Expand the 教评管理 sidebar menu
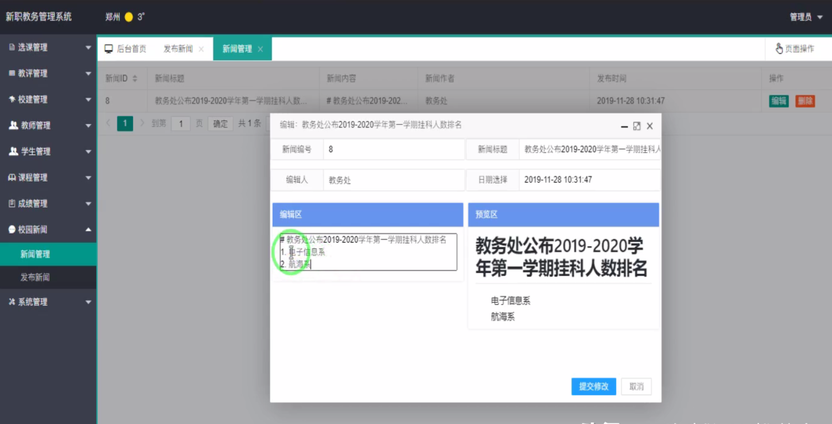Image resolution: width=832 pixels, height=424 pixels. [88, 73]
